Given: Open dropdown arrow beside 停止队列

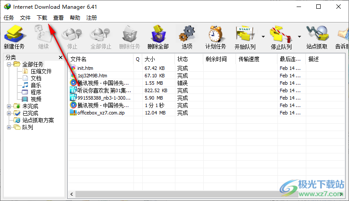Looking at the screenshot, I should point(299,37).
